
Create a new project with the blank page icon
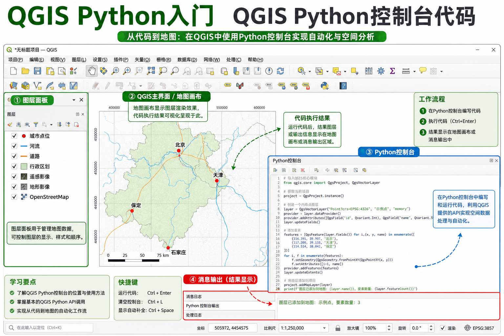pyautogui.click(x=13, y=71)
